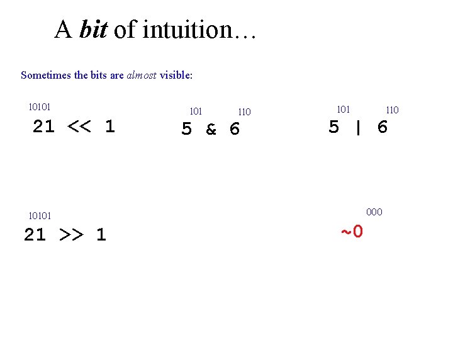Click binary 110 above the 6 in 5 | 6
453x340 pixels.
pos(393,110)
